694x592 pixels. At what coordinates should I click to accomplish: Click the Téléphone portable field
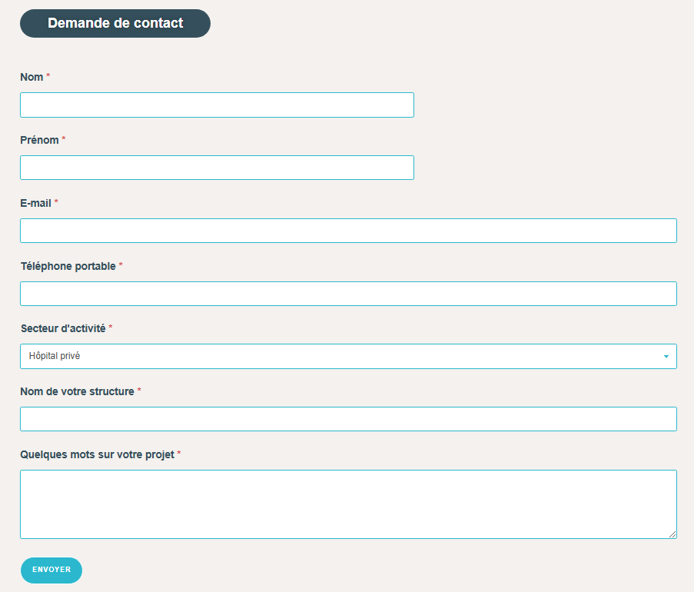pos(348,294)
